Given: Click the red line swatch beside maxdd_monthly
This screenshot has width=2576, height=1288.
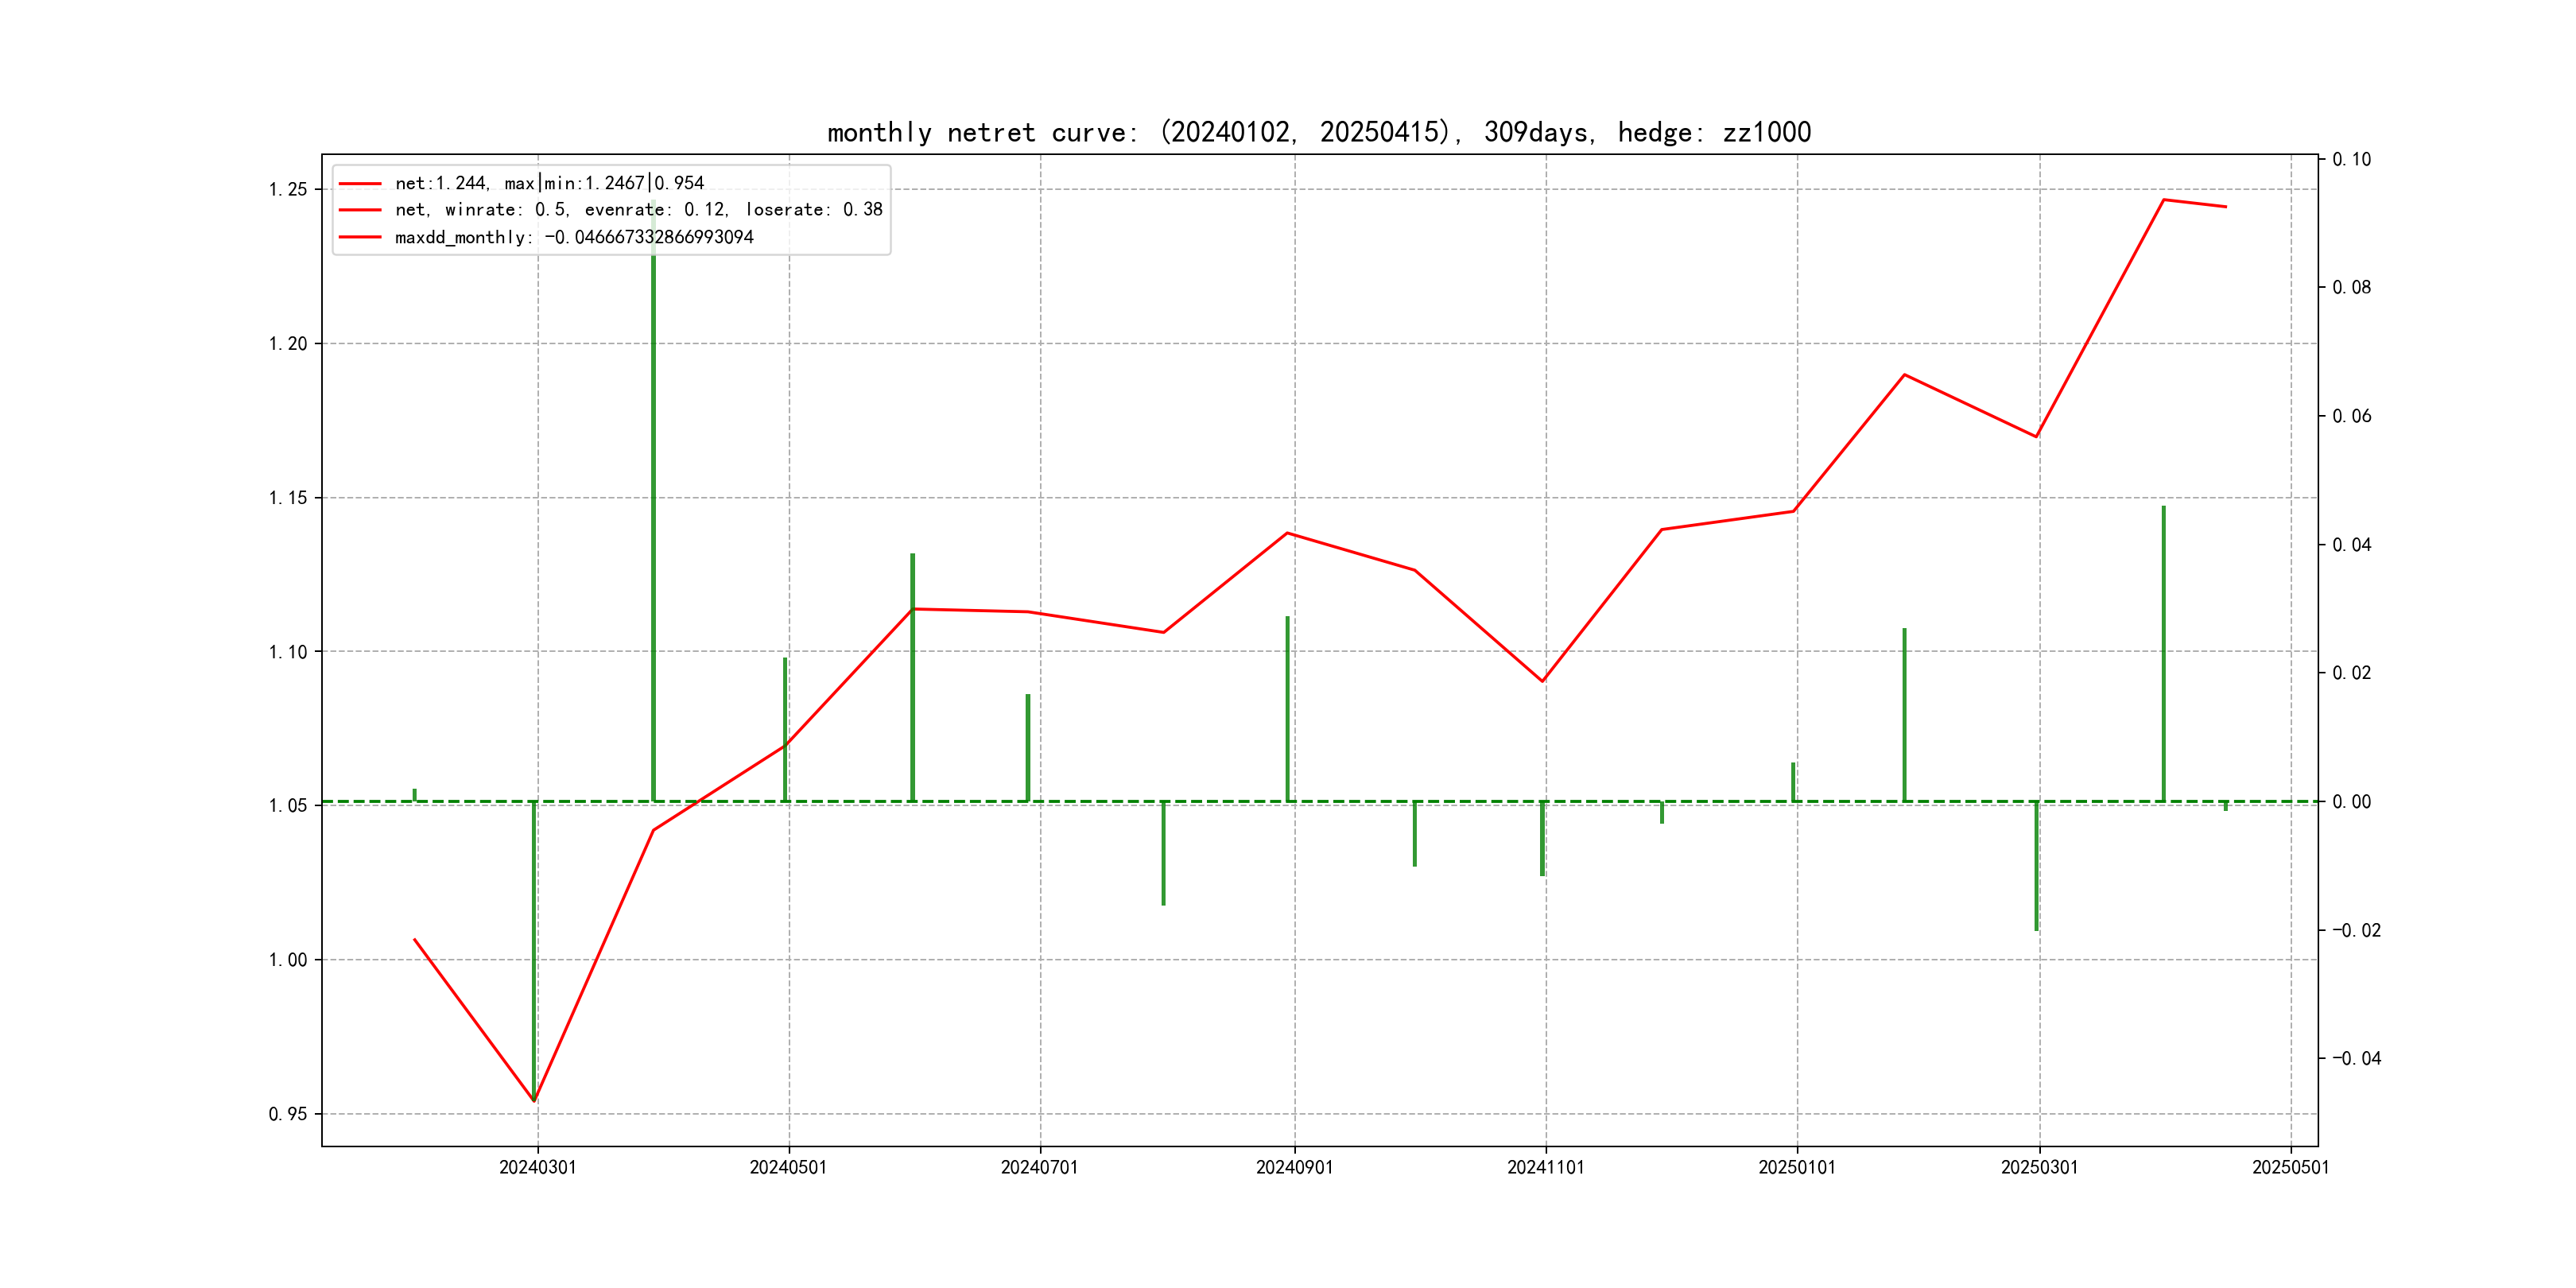Looking at the screenshot, I should click(360, 237).
